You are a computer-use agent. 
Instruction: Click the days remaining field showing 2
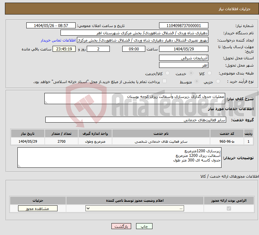(x=98, y=49)
